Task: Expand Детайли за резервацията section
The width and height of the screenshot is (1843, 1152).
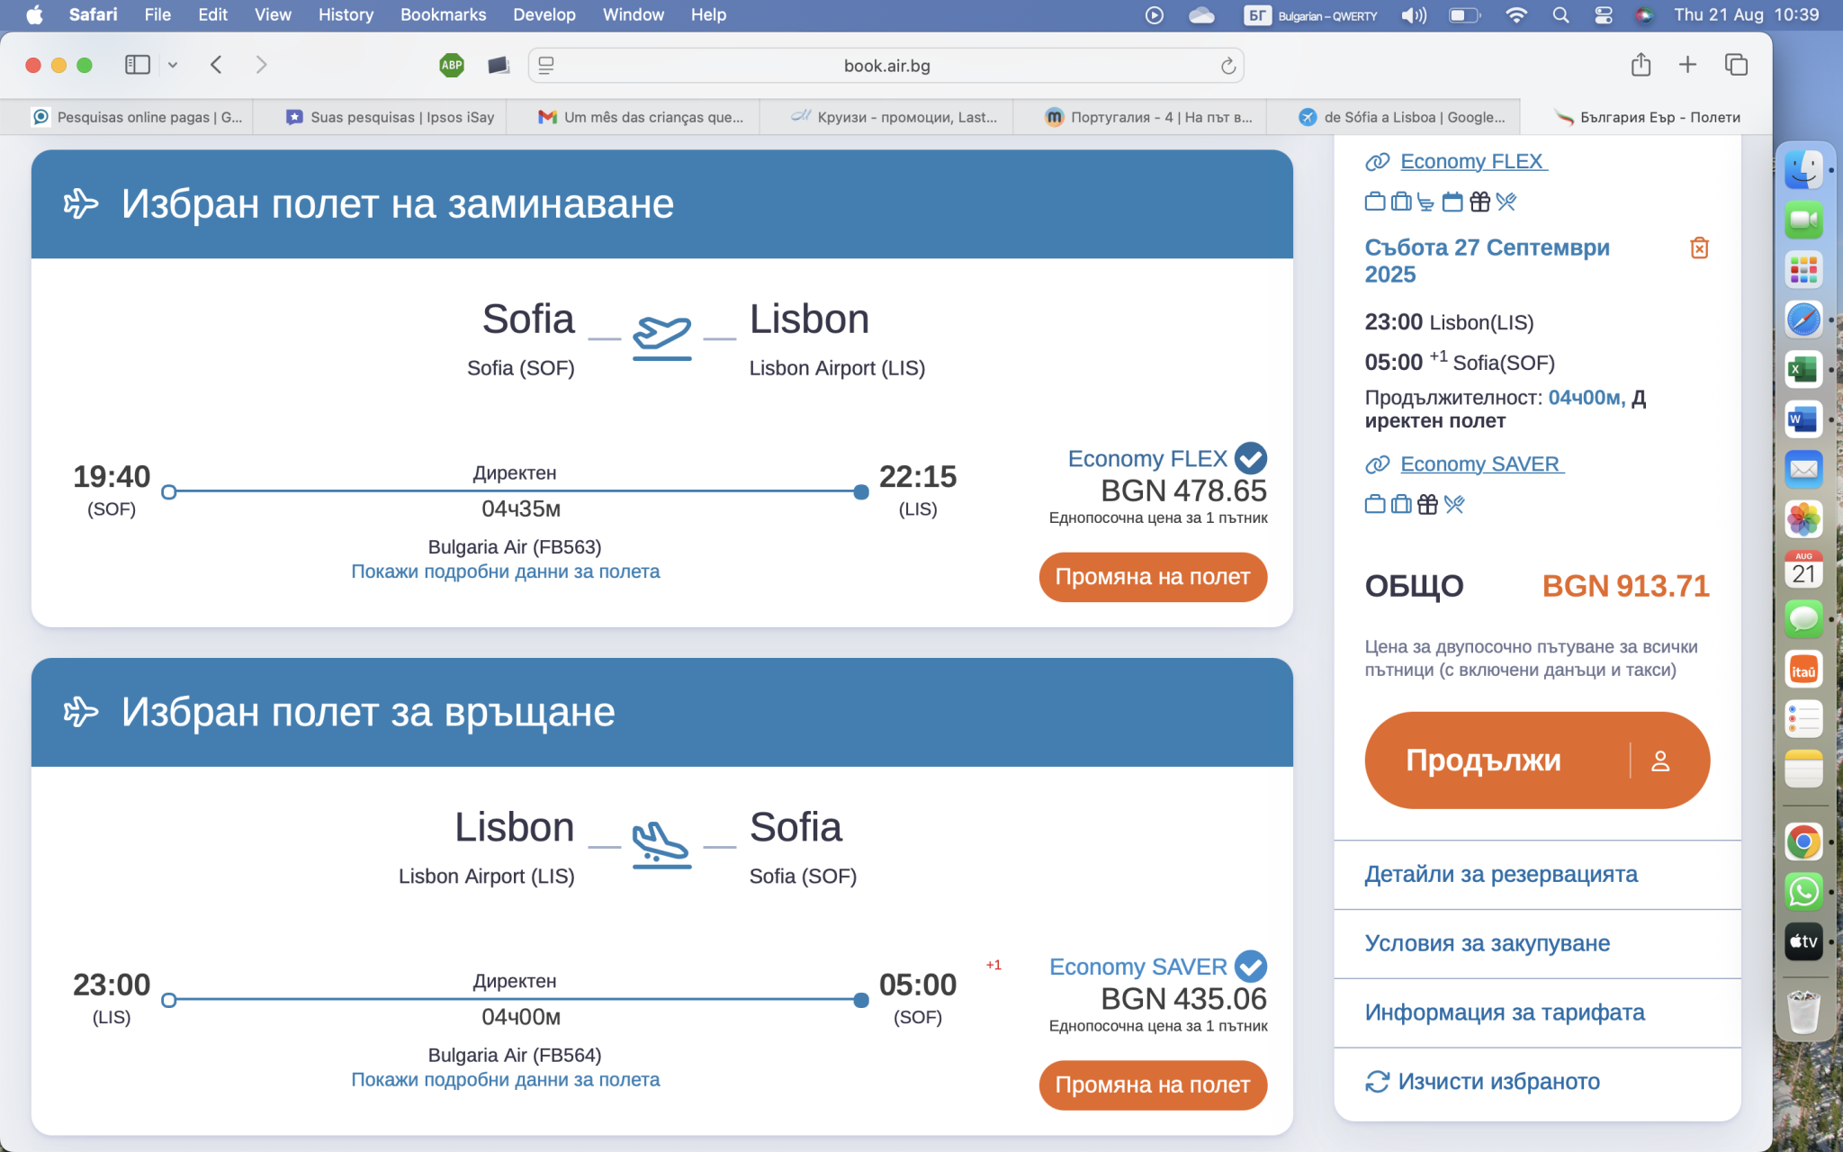Action: click(x=1500, y=874)
